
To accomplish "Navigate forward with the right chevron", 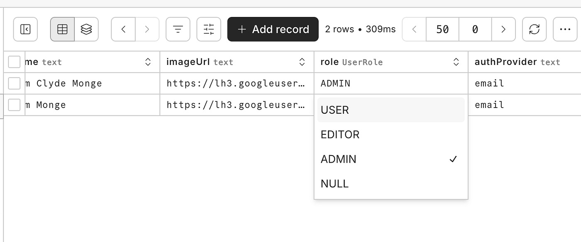I will pyautogui.click(x=148, y=29).
